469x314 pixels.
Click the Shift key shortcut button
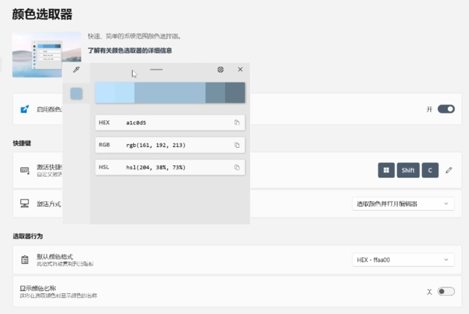408,170
